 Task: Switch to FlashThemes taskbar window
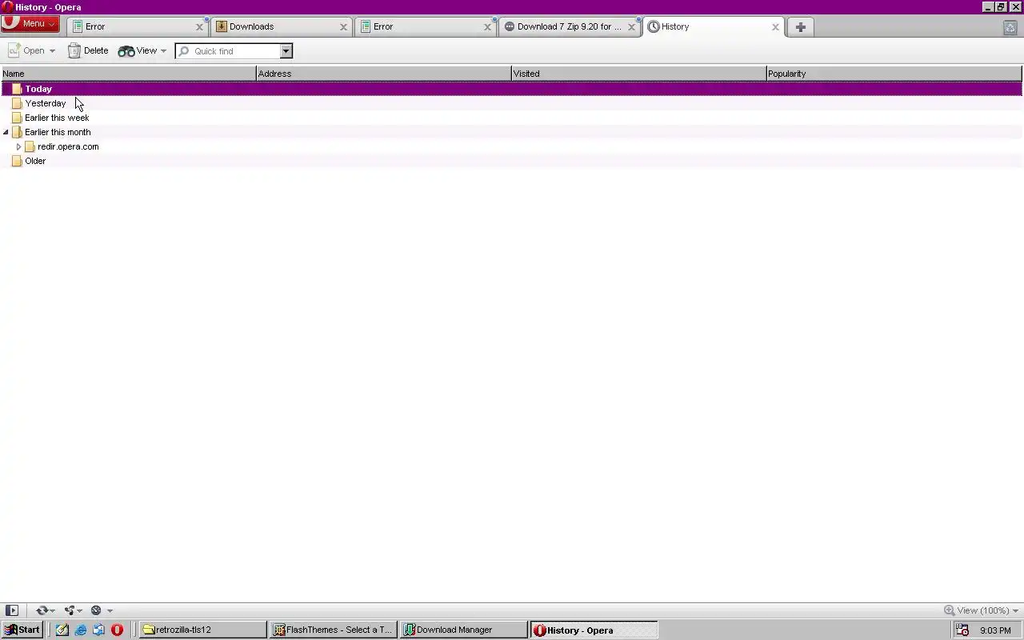pyautogui.click(x=334, y=630)
